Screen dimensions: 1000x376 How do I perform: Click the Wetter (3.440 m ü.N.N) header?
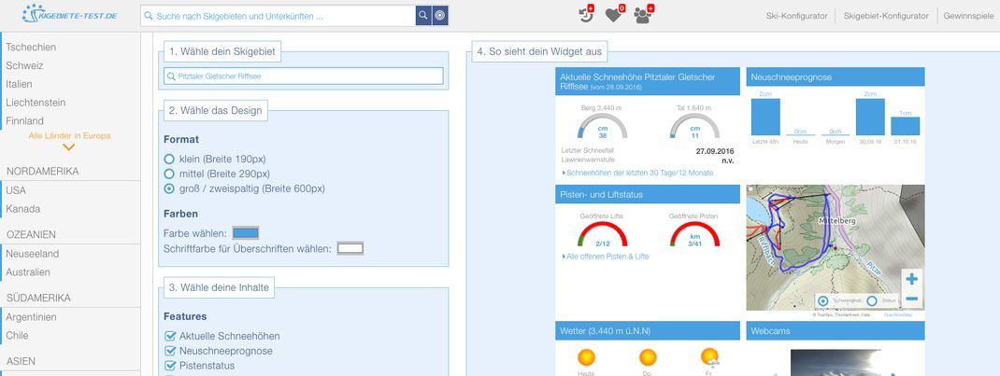tap(648, 331)
